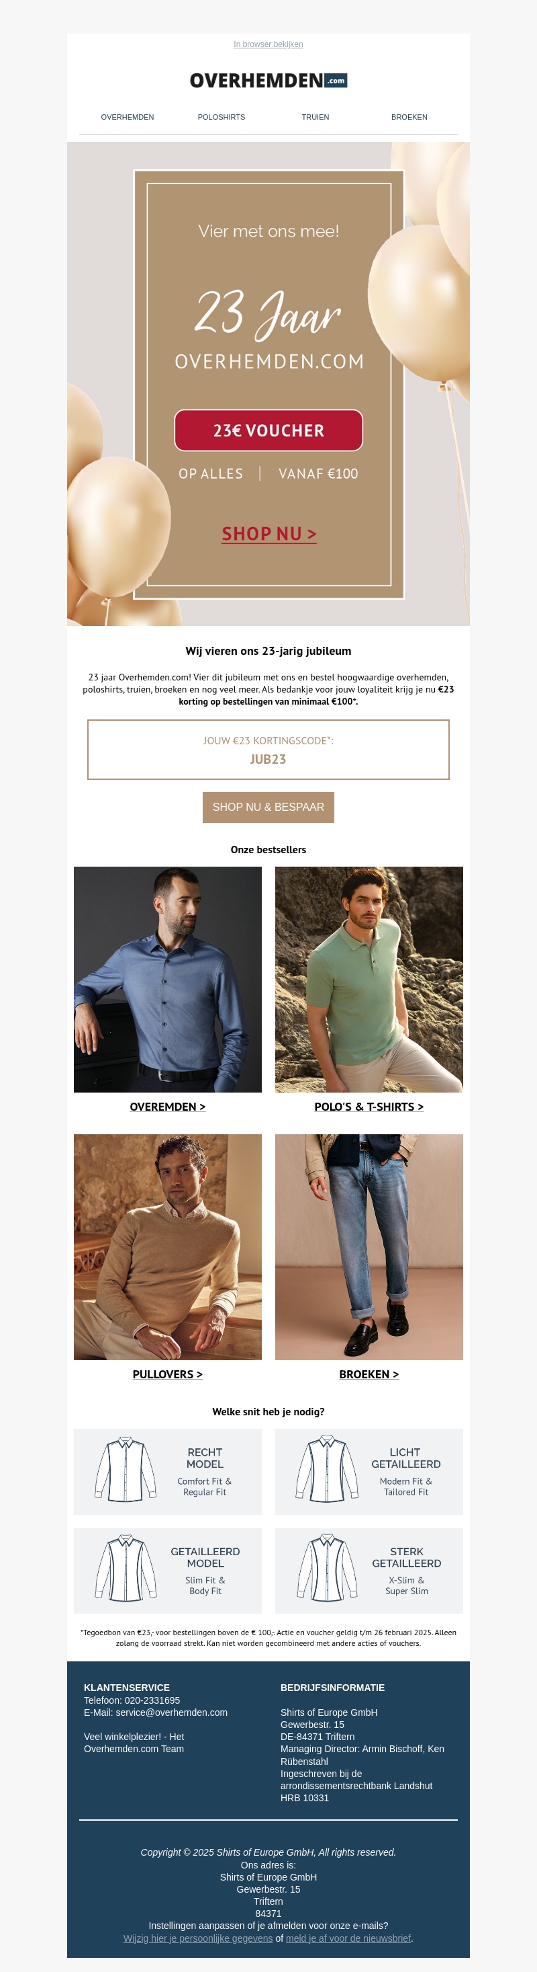
Task: Go to the Broeken navigation item
Action: coord(409,117)
